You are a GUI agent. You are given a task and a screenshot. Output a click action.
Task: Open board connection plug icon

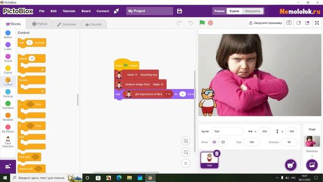116,11
